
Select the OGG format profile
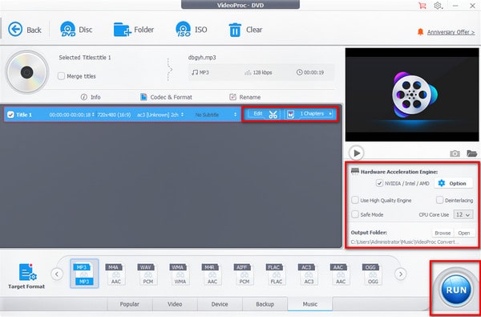click(373, 274)
